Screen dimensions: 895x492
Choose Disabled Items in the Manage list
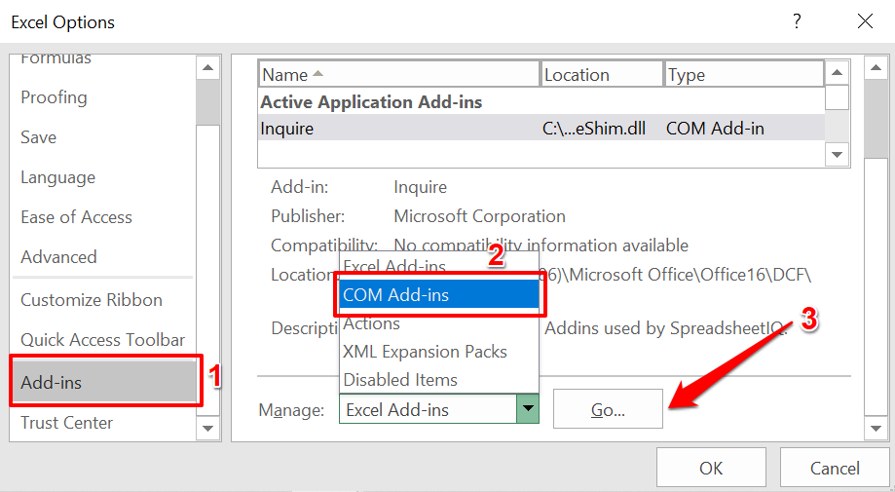tap(400, 380)
